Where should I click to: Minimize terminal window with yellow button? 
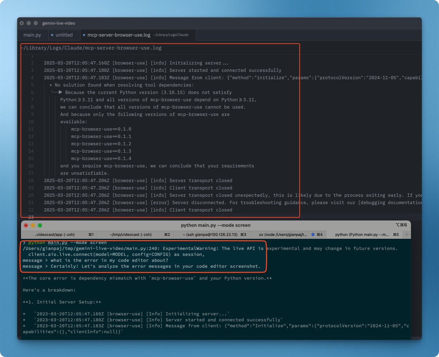pos(33,225)
